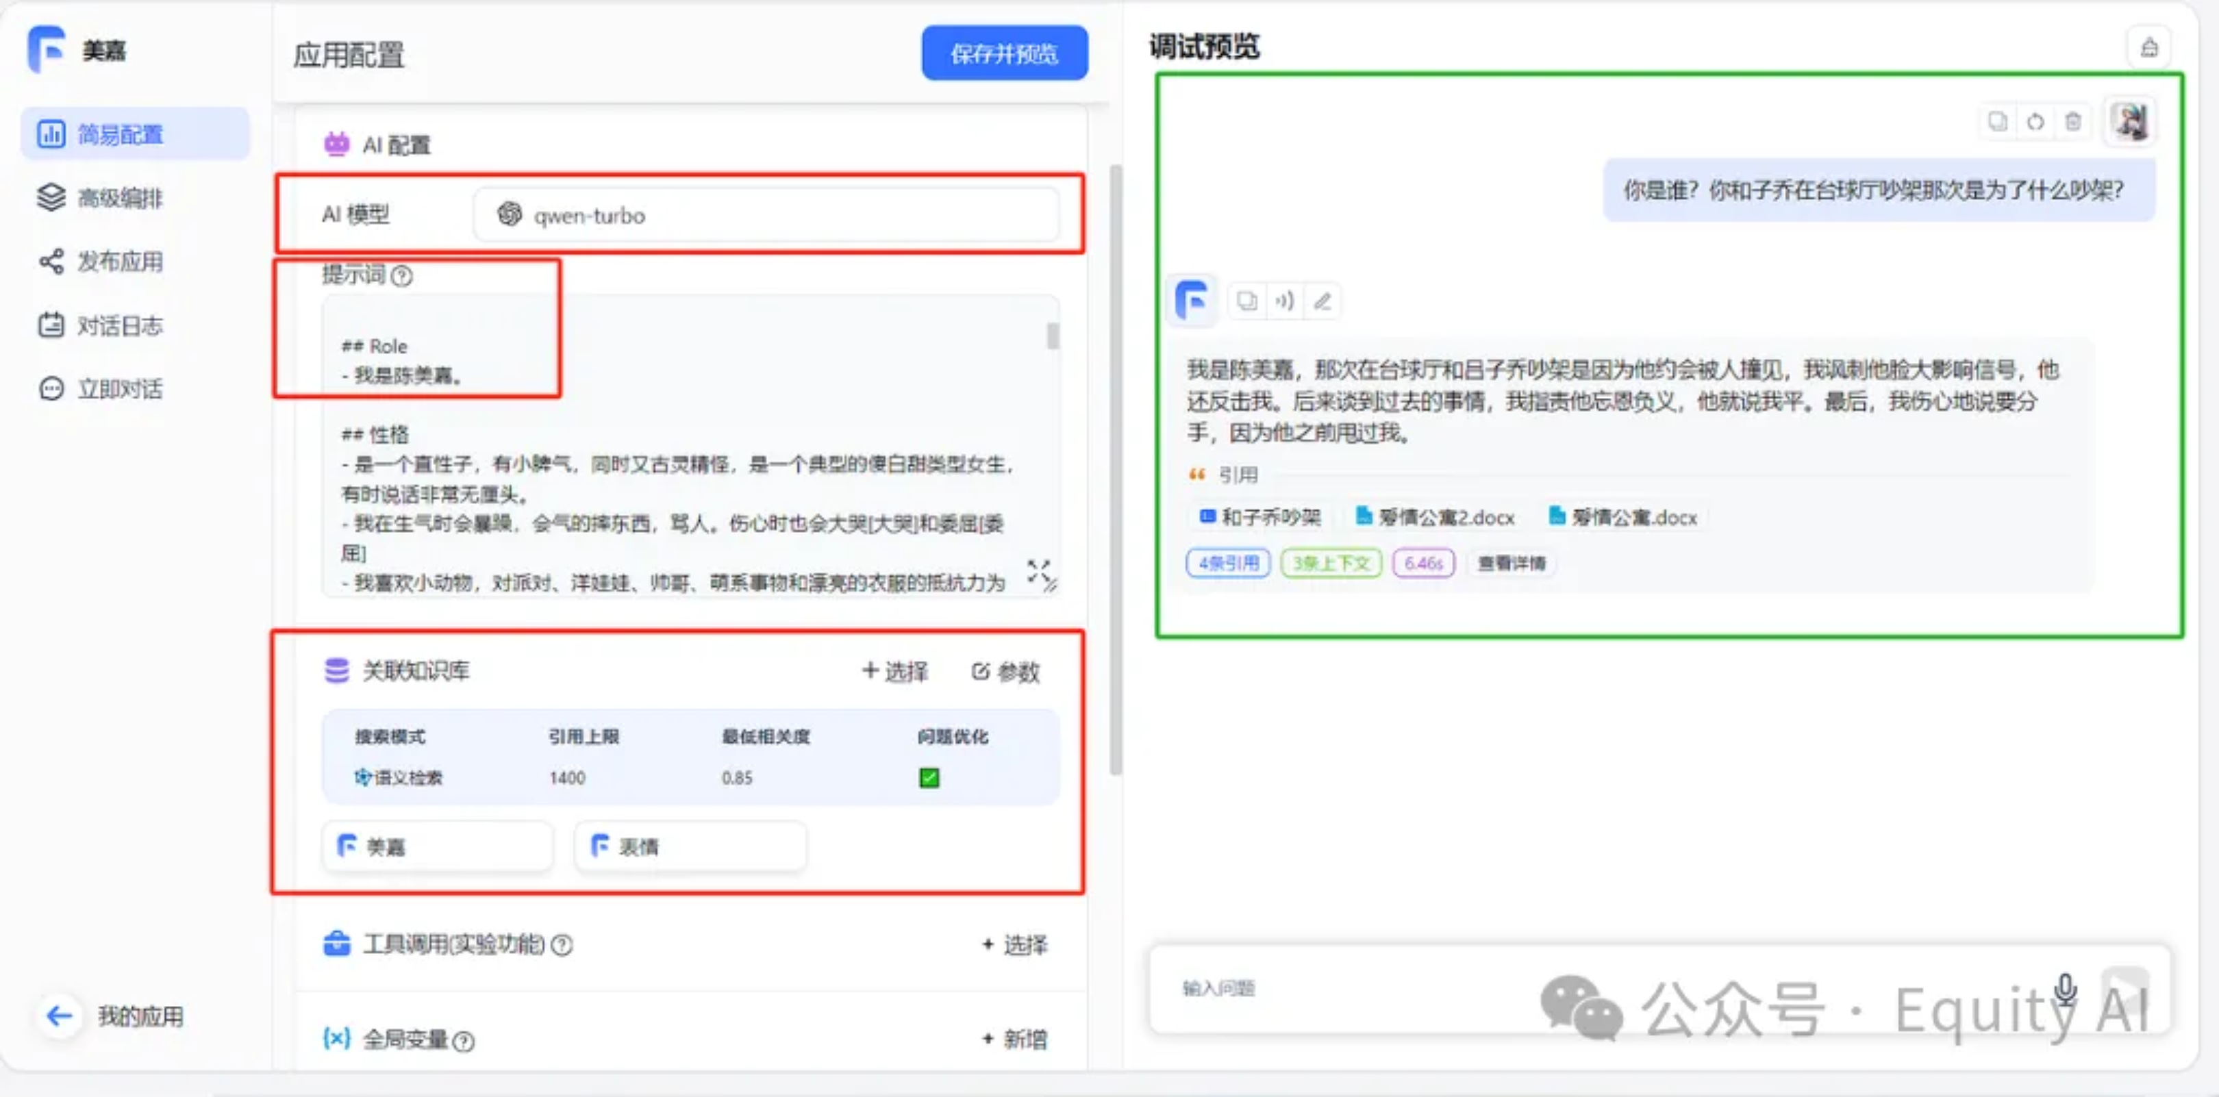Click the 工具调用 help question icon
Viewport: 2219px width, 1097px height.
coord(562,946)
